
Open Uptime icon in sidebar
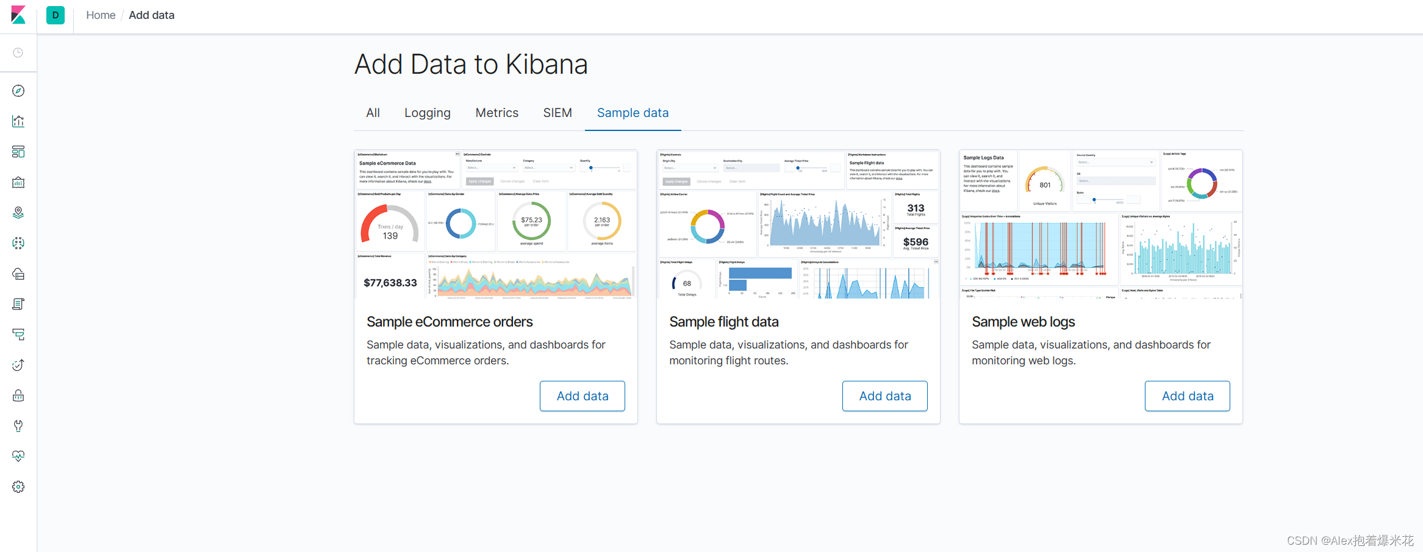(x=18, y=365)
